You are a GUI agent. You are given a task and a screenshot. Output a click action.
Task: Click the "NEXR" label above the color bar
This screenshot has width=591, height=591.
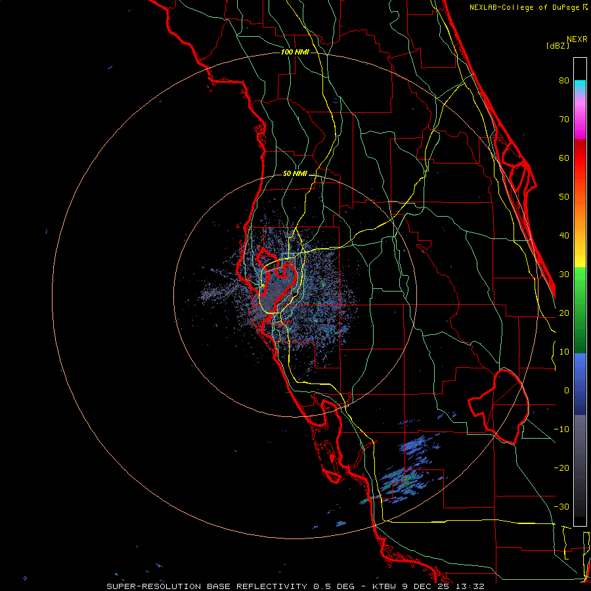[x=577, y=39]
